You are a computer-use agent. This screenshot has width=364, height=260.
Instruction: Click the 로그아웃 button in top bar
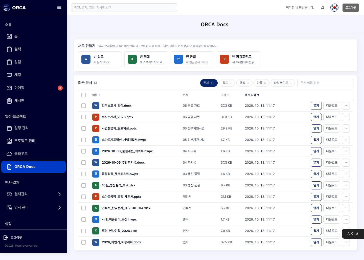tap(351, 8)
